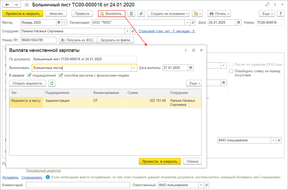The height and width of the screenshot is (190, 288).
Task: Open calendar for document Дата field
Action: [x=238, y=22]
